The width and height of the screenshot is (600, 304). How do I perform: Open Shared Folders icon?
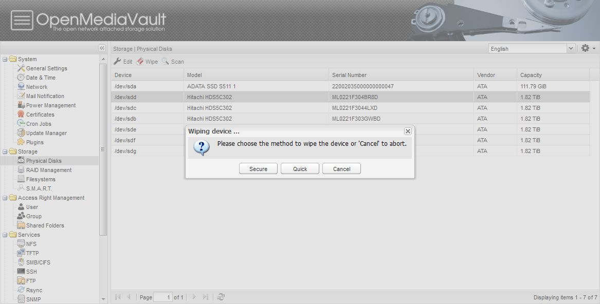click(21, 225)
